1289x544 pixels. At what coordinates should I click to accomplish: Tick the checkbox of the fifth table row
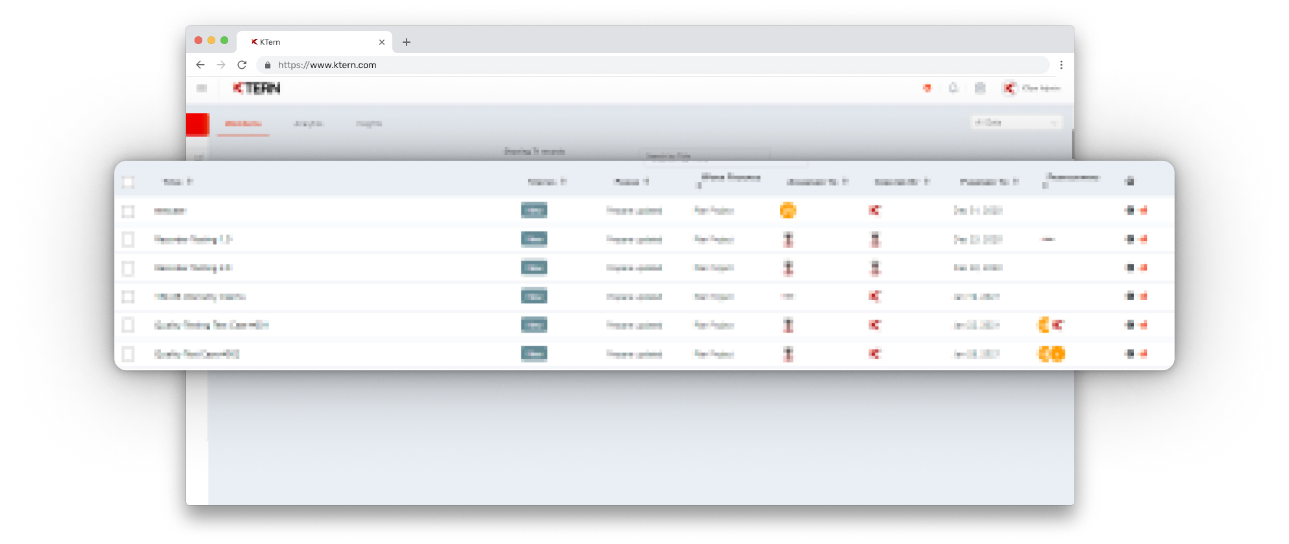pos(128,325)
